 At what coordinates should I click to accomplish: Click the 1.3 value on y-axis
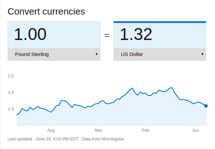(x=11, y=109)
